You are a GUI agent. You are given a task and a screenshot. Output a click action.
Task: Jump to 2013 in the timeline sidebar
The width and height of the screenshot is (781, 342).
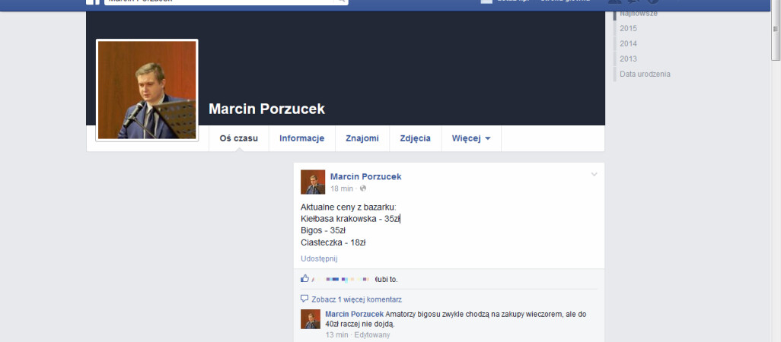[628, 59]
